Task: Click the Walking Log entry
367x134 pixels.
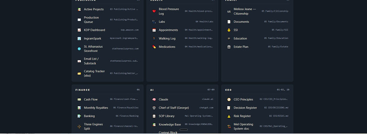Action: 182,39
